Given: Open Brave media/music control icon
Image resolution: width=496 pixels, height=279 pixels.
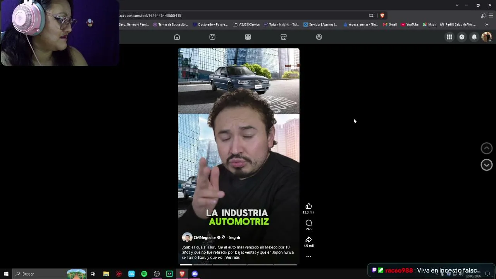Looking at the screenshot, I should pyautogui.click(x=483, y=15).
